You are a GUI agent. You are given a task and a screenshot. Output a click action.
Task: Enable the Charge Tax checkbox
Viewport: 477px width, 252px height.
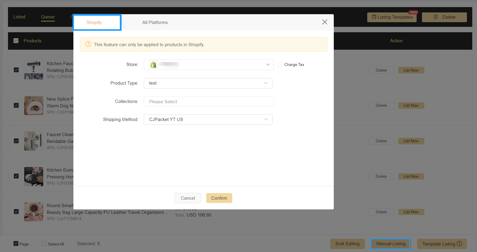click(281, 64)
